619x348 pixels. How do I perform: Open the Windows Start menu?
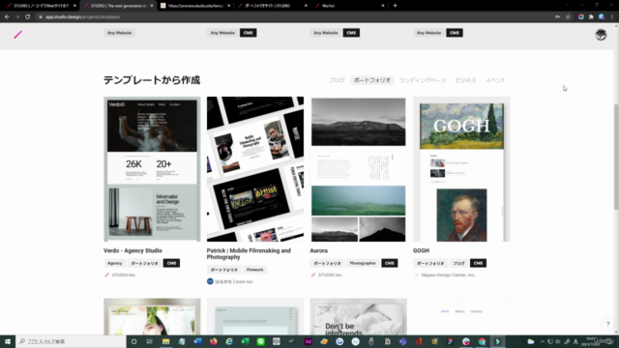click(8, 341)
